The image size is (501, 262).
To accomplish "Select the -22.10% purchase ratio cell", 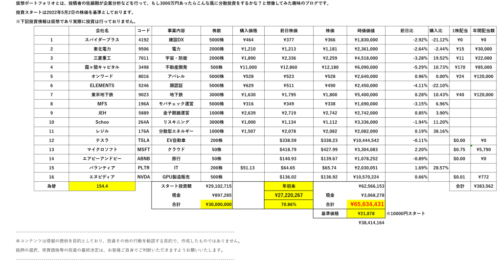I will [x=439, y=86].
